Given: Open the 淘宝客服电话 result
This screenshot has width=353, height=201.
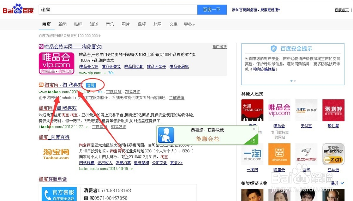Looking at the screenshot, I should [x=53, y=179].
